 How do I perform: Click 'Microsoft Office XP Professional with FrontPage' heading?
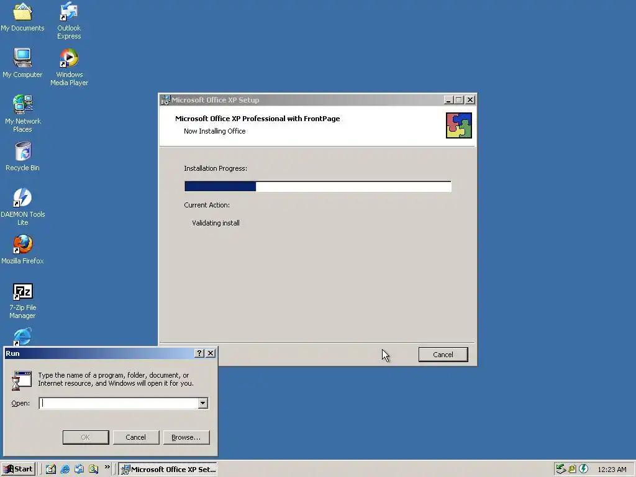click(258, 119)
